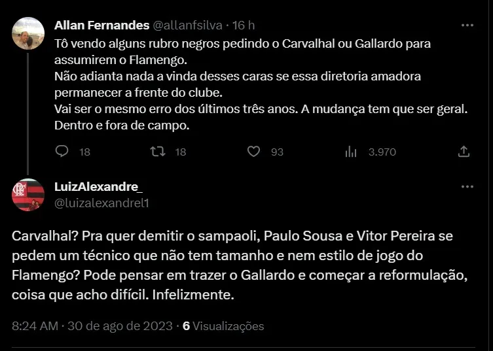
Task: Like the tweet by Allan Fernandes
Action: coord(254,152)
